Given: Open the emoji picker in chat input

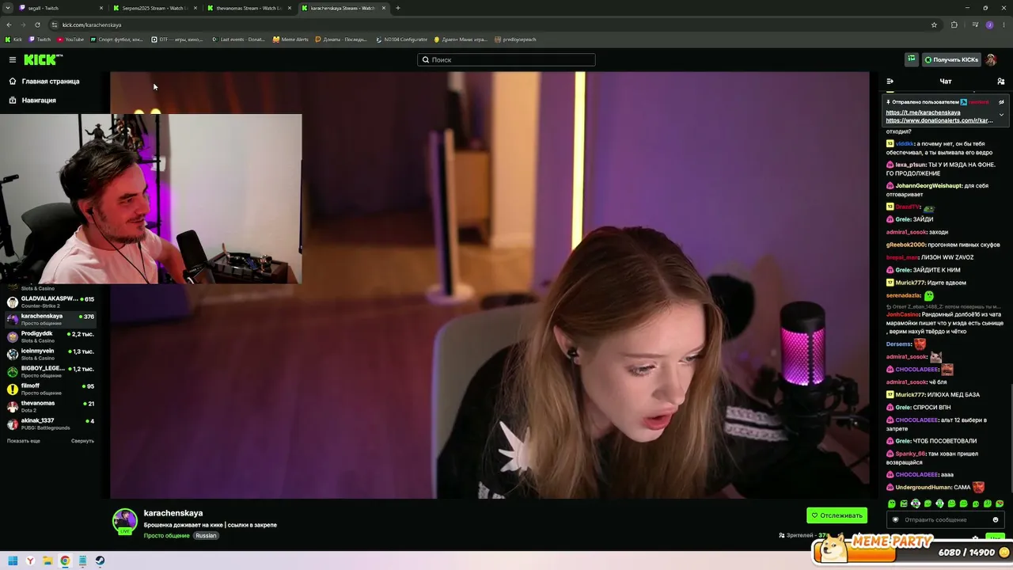Looking at the screenshot, I should coord(996,520).
